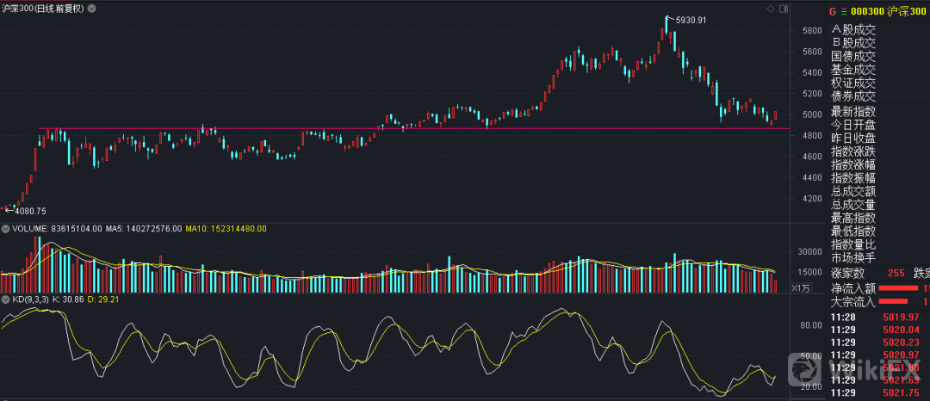The width and height of the screenshot is (930, 401).
Task: Select the 最新指数 row in quote panel
Action: pos(852,112)
